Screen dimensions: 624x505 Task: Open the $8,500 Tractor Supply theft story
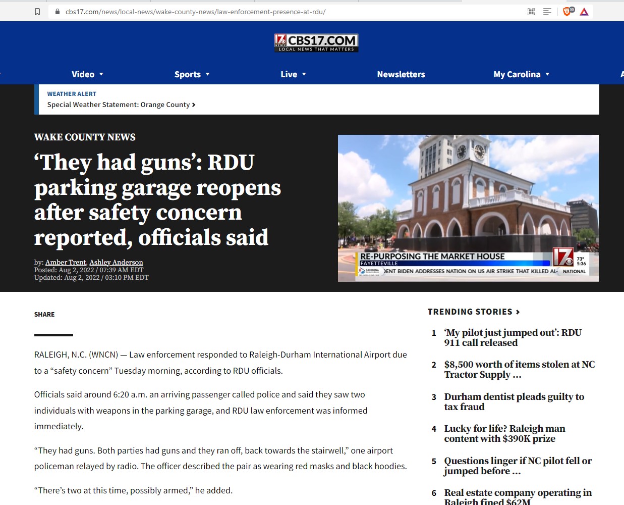(x=520, y=370)
